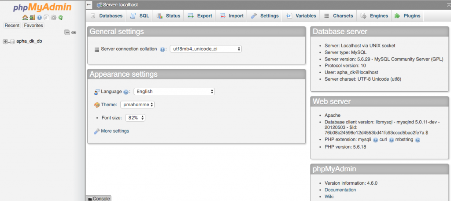Click the help icon after curl

pos(391,140)
